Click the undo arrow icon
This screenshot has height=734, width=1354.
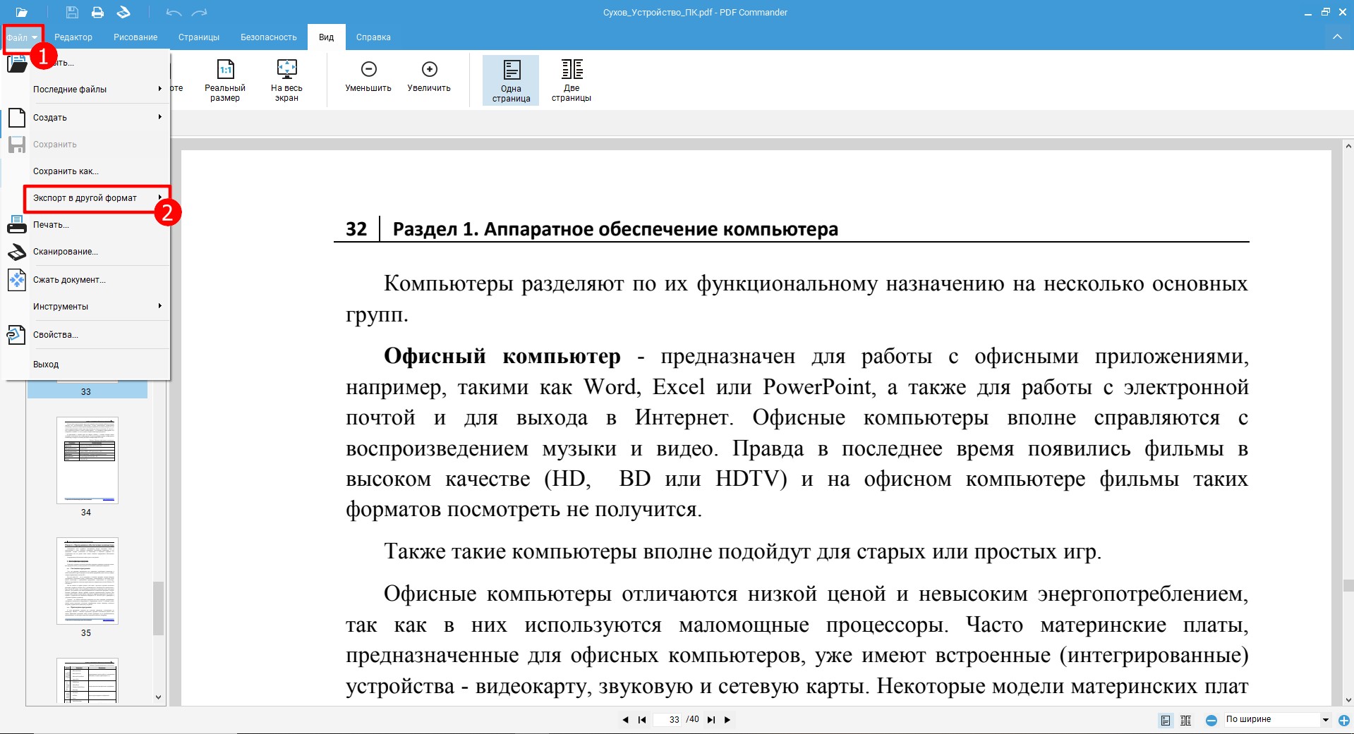pyautogui.click(x=174, y=12)
